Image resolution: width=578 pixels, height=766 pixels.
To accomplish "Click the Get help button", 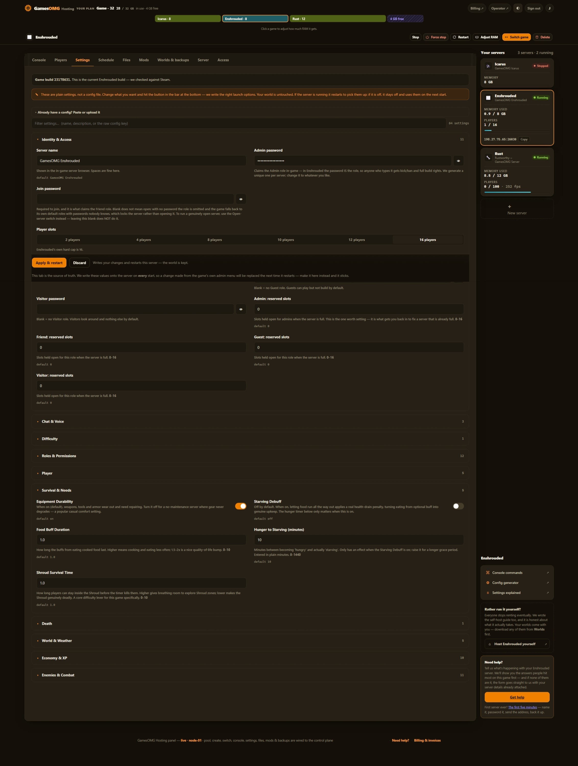I will click(517, 697).
